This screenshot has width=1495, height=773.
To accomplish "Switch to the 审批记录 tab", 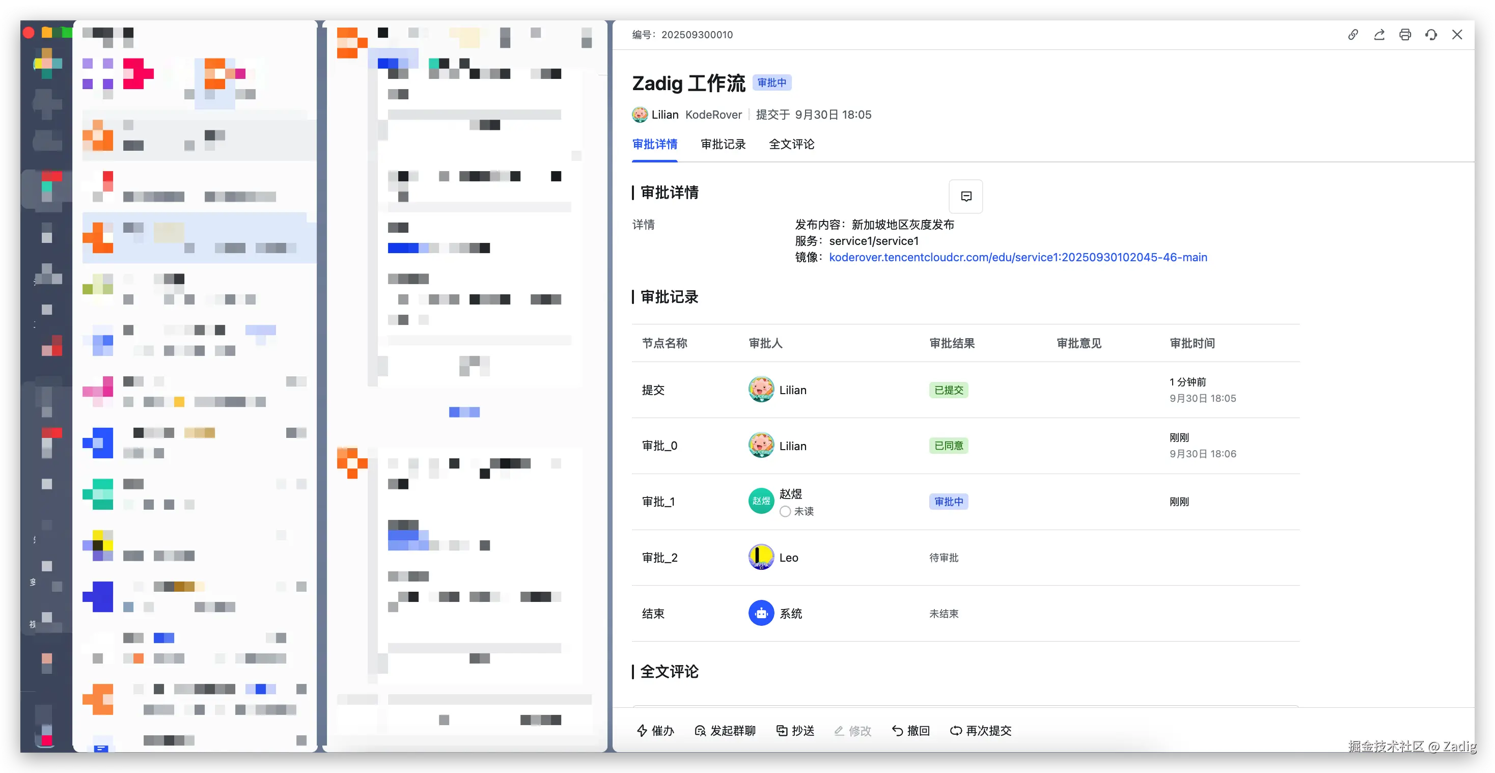I will [723, 144].
